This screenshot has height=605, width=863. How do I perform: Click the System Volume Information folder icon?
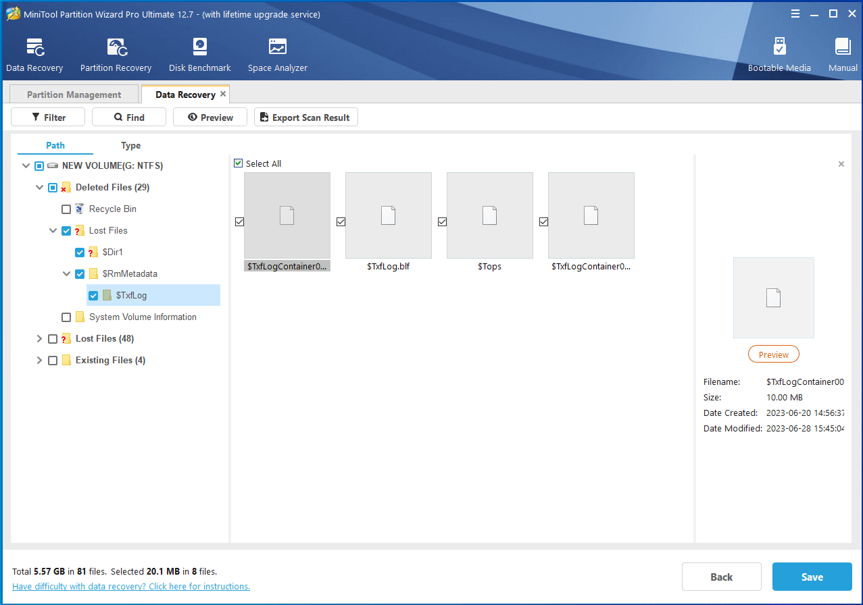tap(80, 317)
